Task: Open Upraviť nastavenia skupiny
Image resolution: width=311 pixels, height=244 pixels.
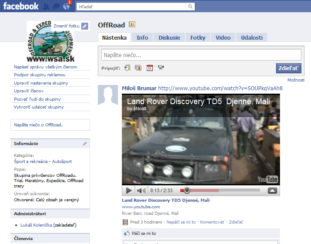Action: (41, 83)
